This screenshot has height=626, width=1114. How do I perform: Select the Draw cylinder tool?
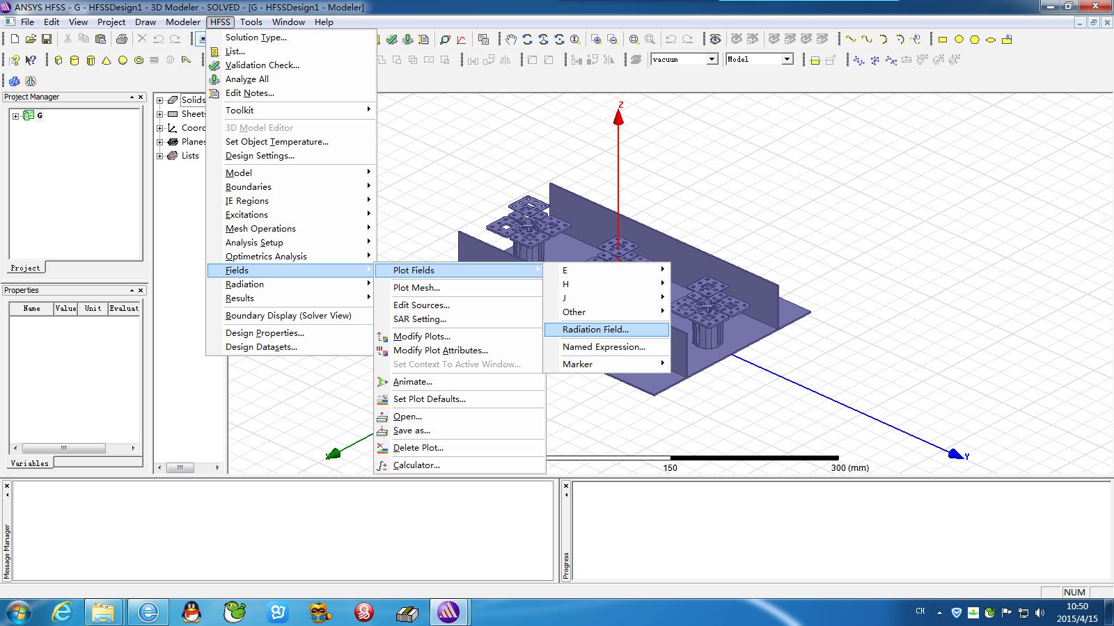click(x=74, y=61)
